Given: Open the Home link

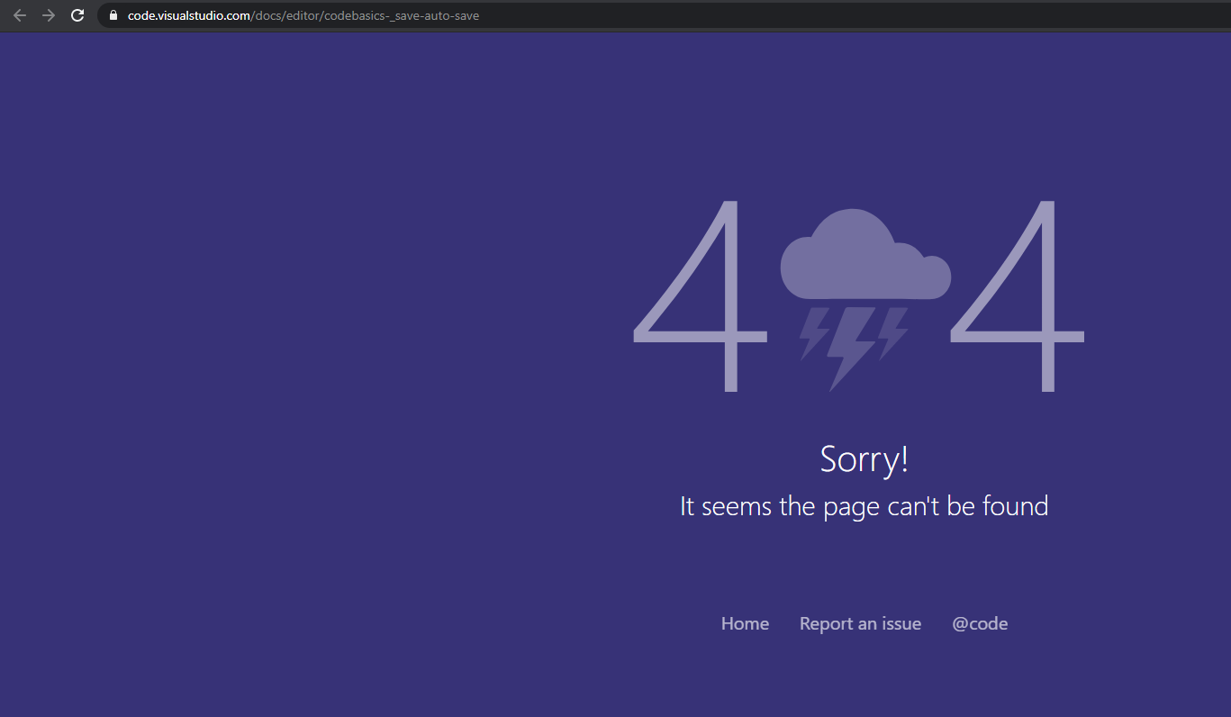Looking at the screenshot, I should coord(745,623).
